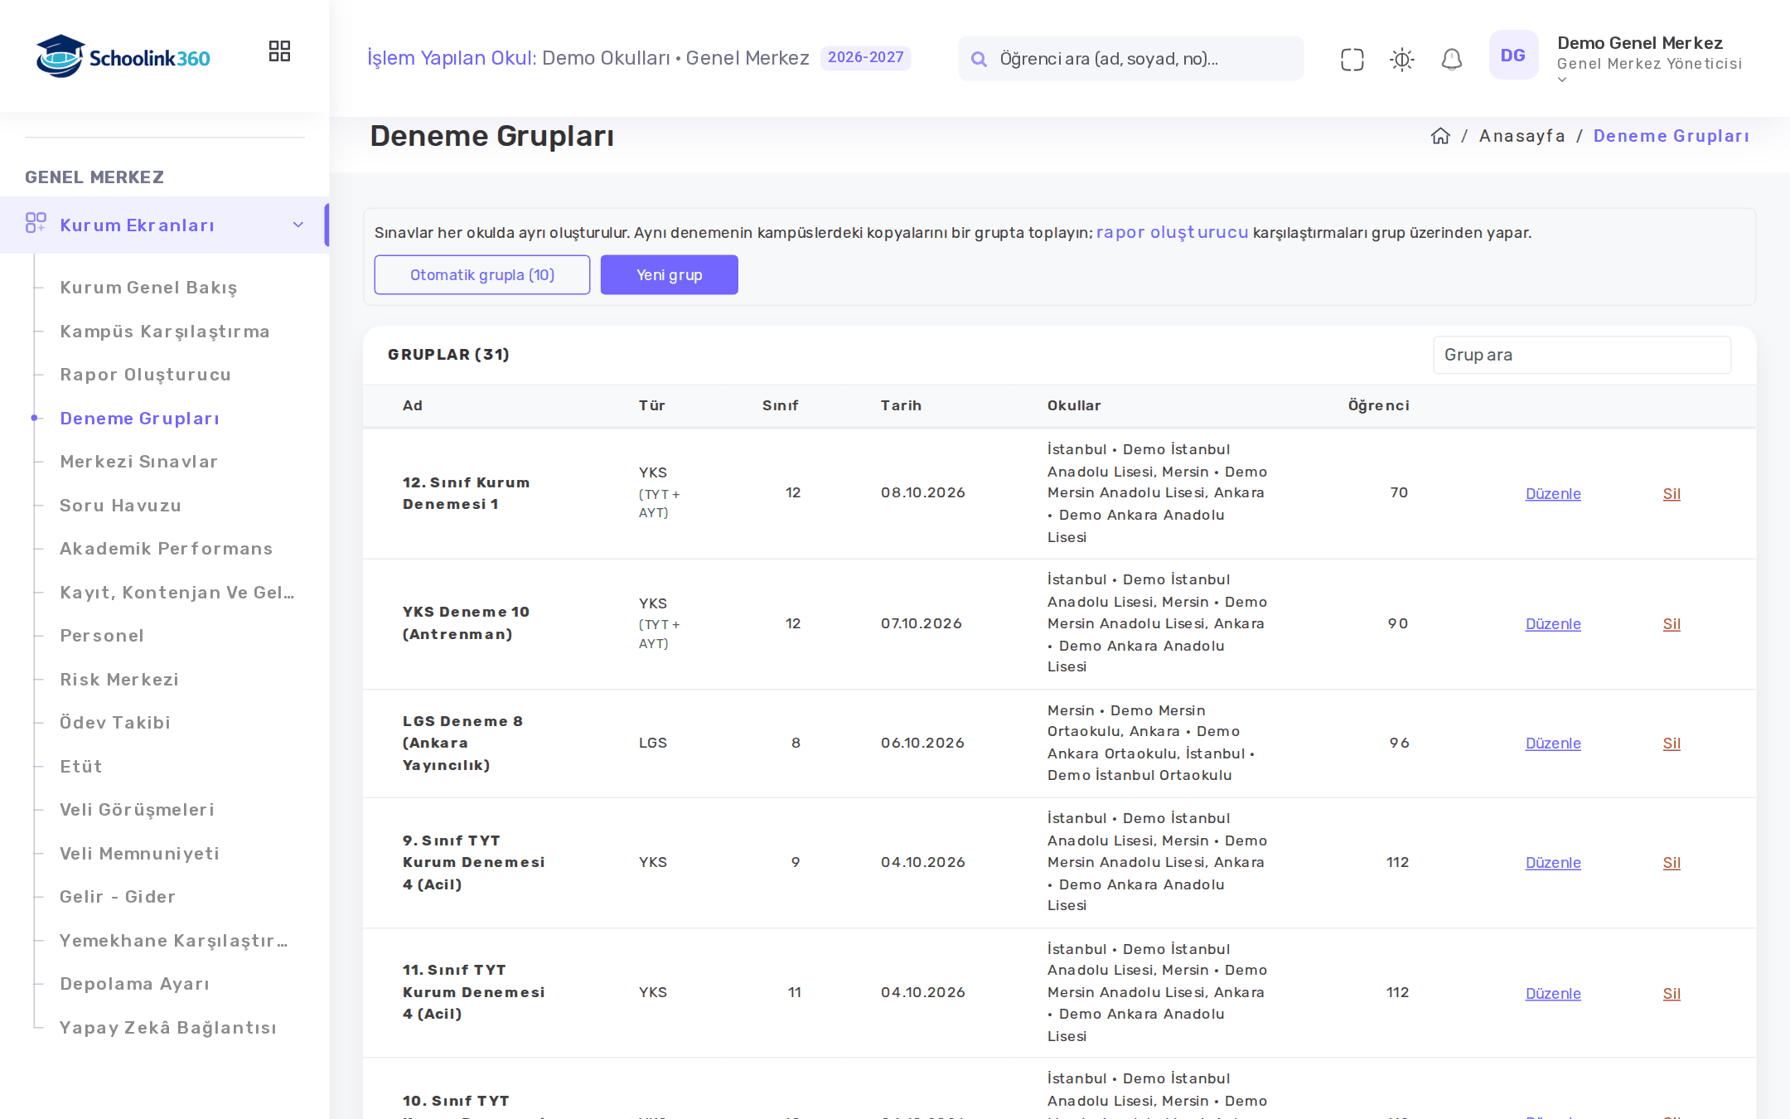
Task: Create a Yeni grup
Action: pyautogui.click(x=669, y=274)
